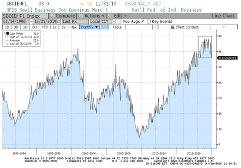Screen dimensions: 241x168
Task: Switch to the Max range tab
Action: pos(74,27)
